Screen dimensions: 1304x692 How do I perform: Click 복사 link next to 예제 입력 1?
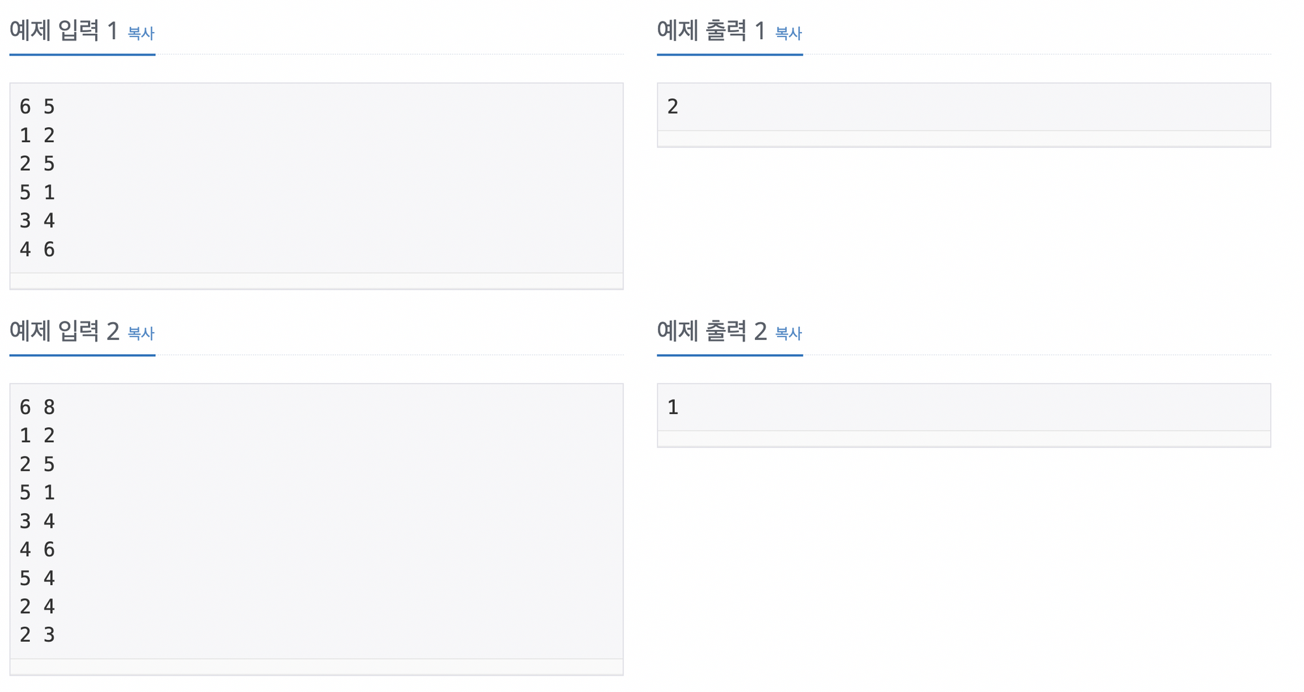[x=141, y=33]
